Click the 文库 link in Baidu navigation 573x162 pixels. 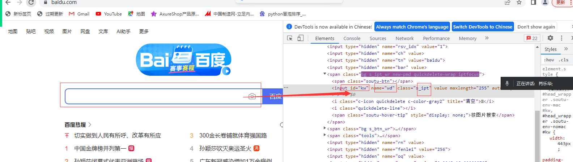coord(103,31)
